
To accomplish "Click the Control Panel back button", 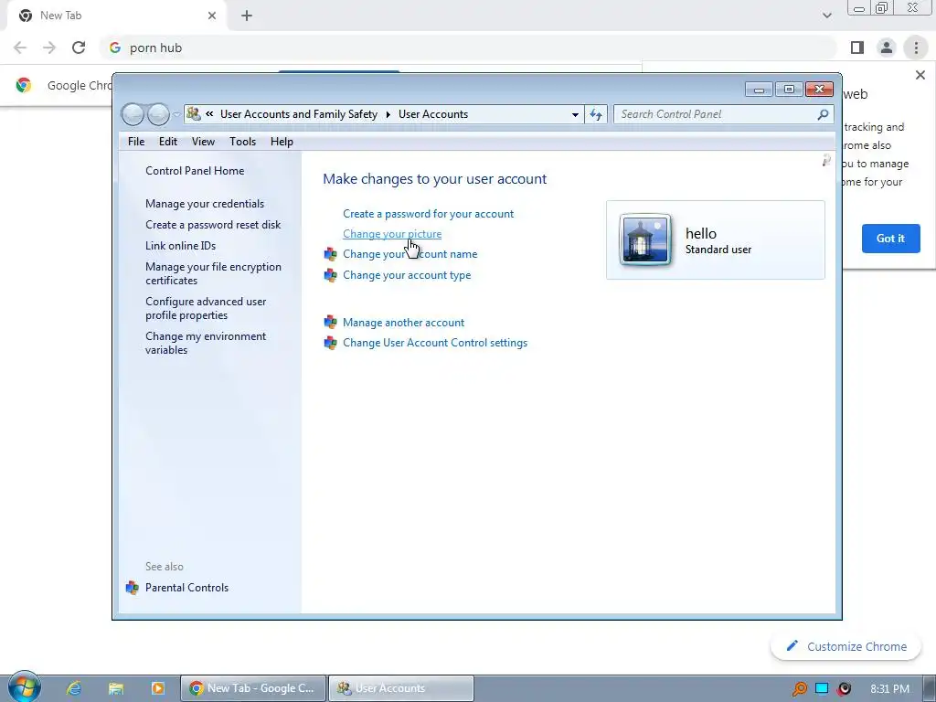I will (x=133, y=114).
